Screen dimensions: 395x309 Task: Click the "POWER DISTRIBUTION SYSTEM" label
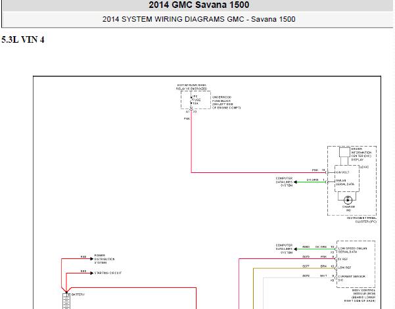105,259
